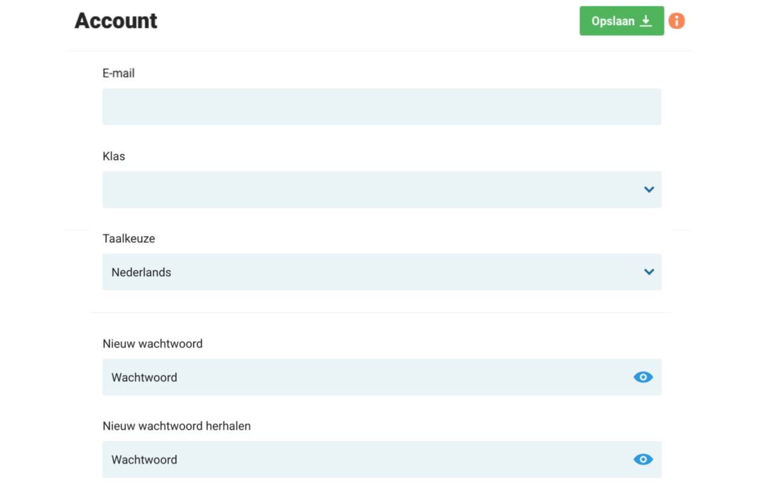The image size is (772, 485).
Task: Click the chevron arrow in Taalkeuze
Action: pyautogui.click(x=649, y=272)
